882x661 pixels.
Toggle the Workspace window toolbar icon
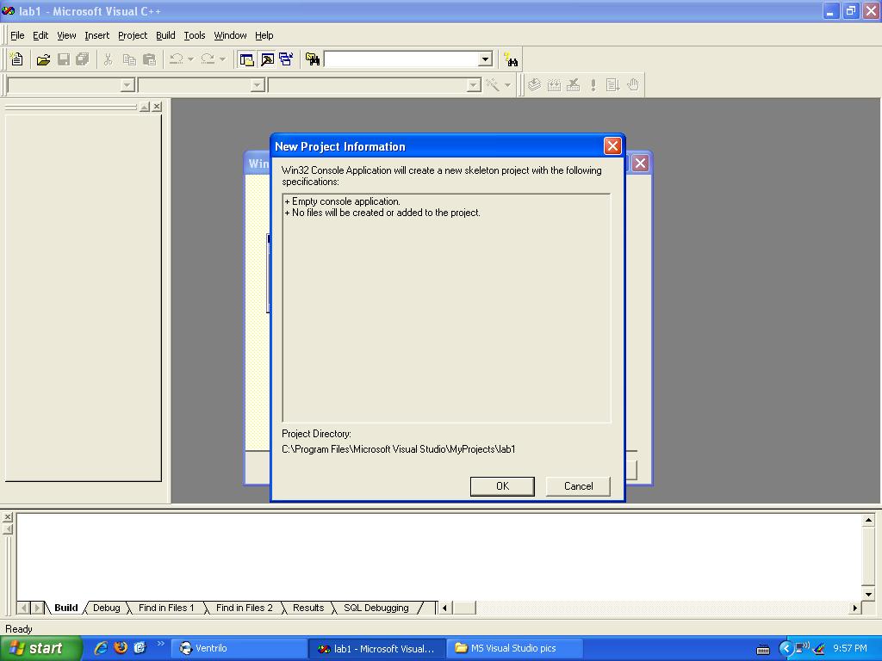(247, 59)
